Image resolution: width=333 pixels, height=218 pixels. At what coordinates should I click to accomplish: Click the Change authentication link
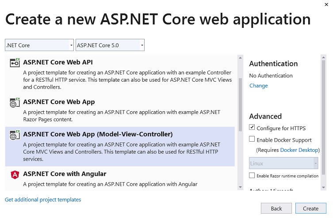(258, 86)
